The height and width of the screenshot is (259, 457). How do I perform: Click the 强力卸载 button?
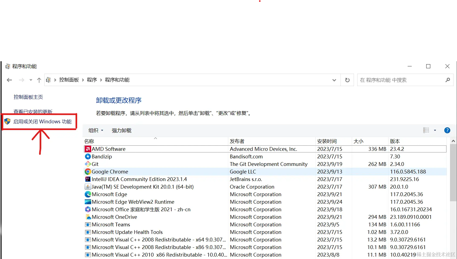121,130
